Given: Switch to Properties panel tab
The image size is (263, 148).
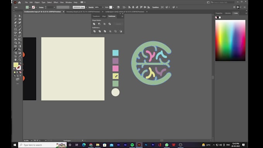Looking at the screenshot, I should [x=219, y=13].
